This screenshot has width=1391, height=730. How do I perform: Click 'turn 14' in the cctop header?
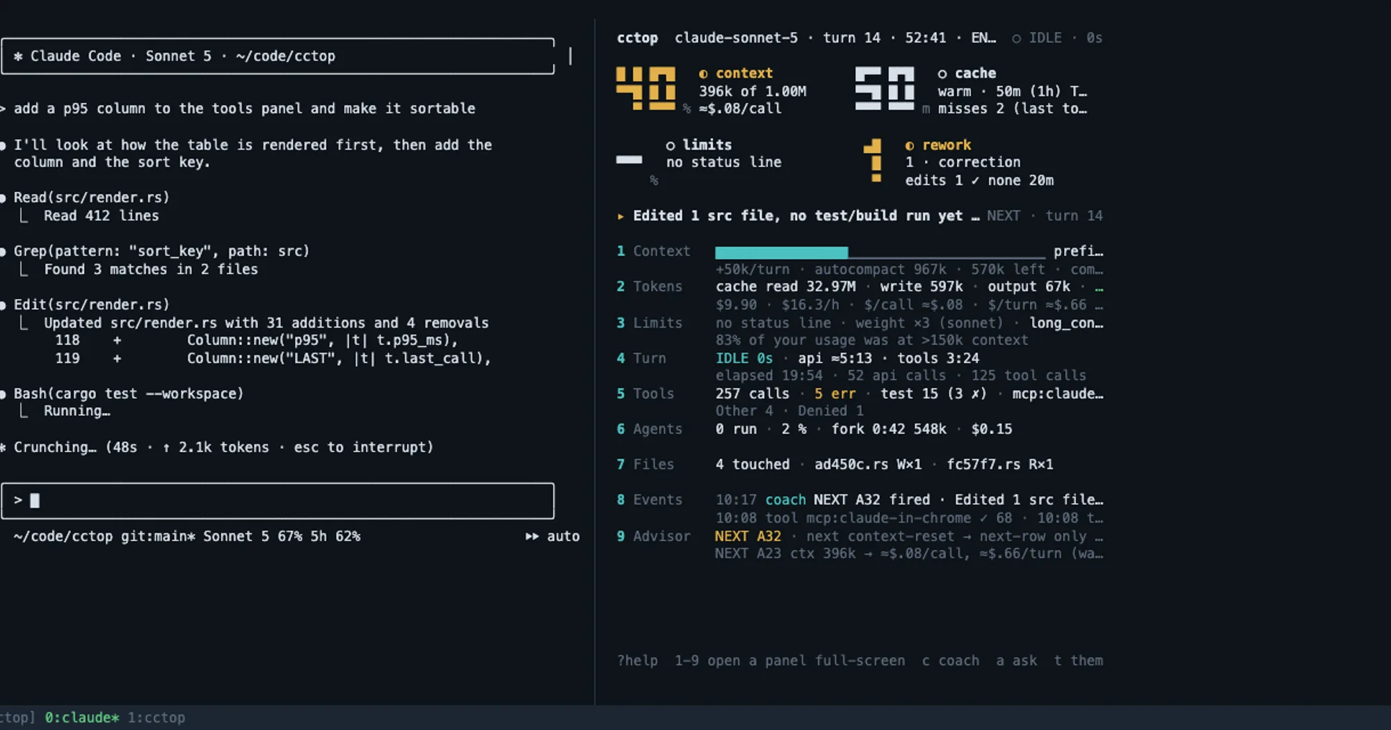(851, 38)
